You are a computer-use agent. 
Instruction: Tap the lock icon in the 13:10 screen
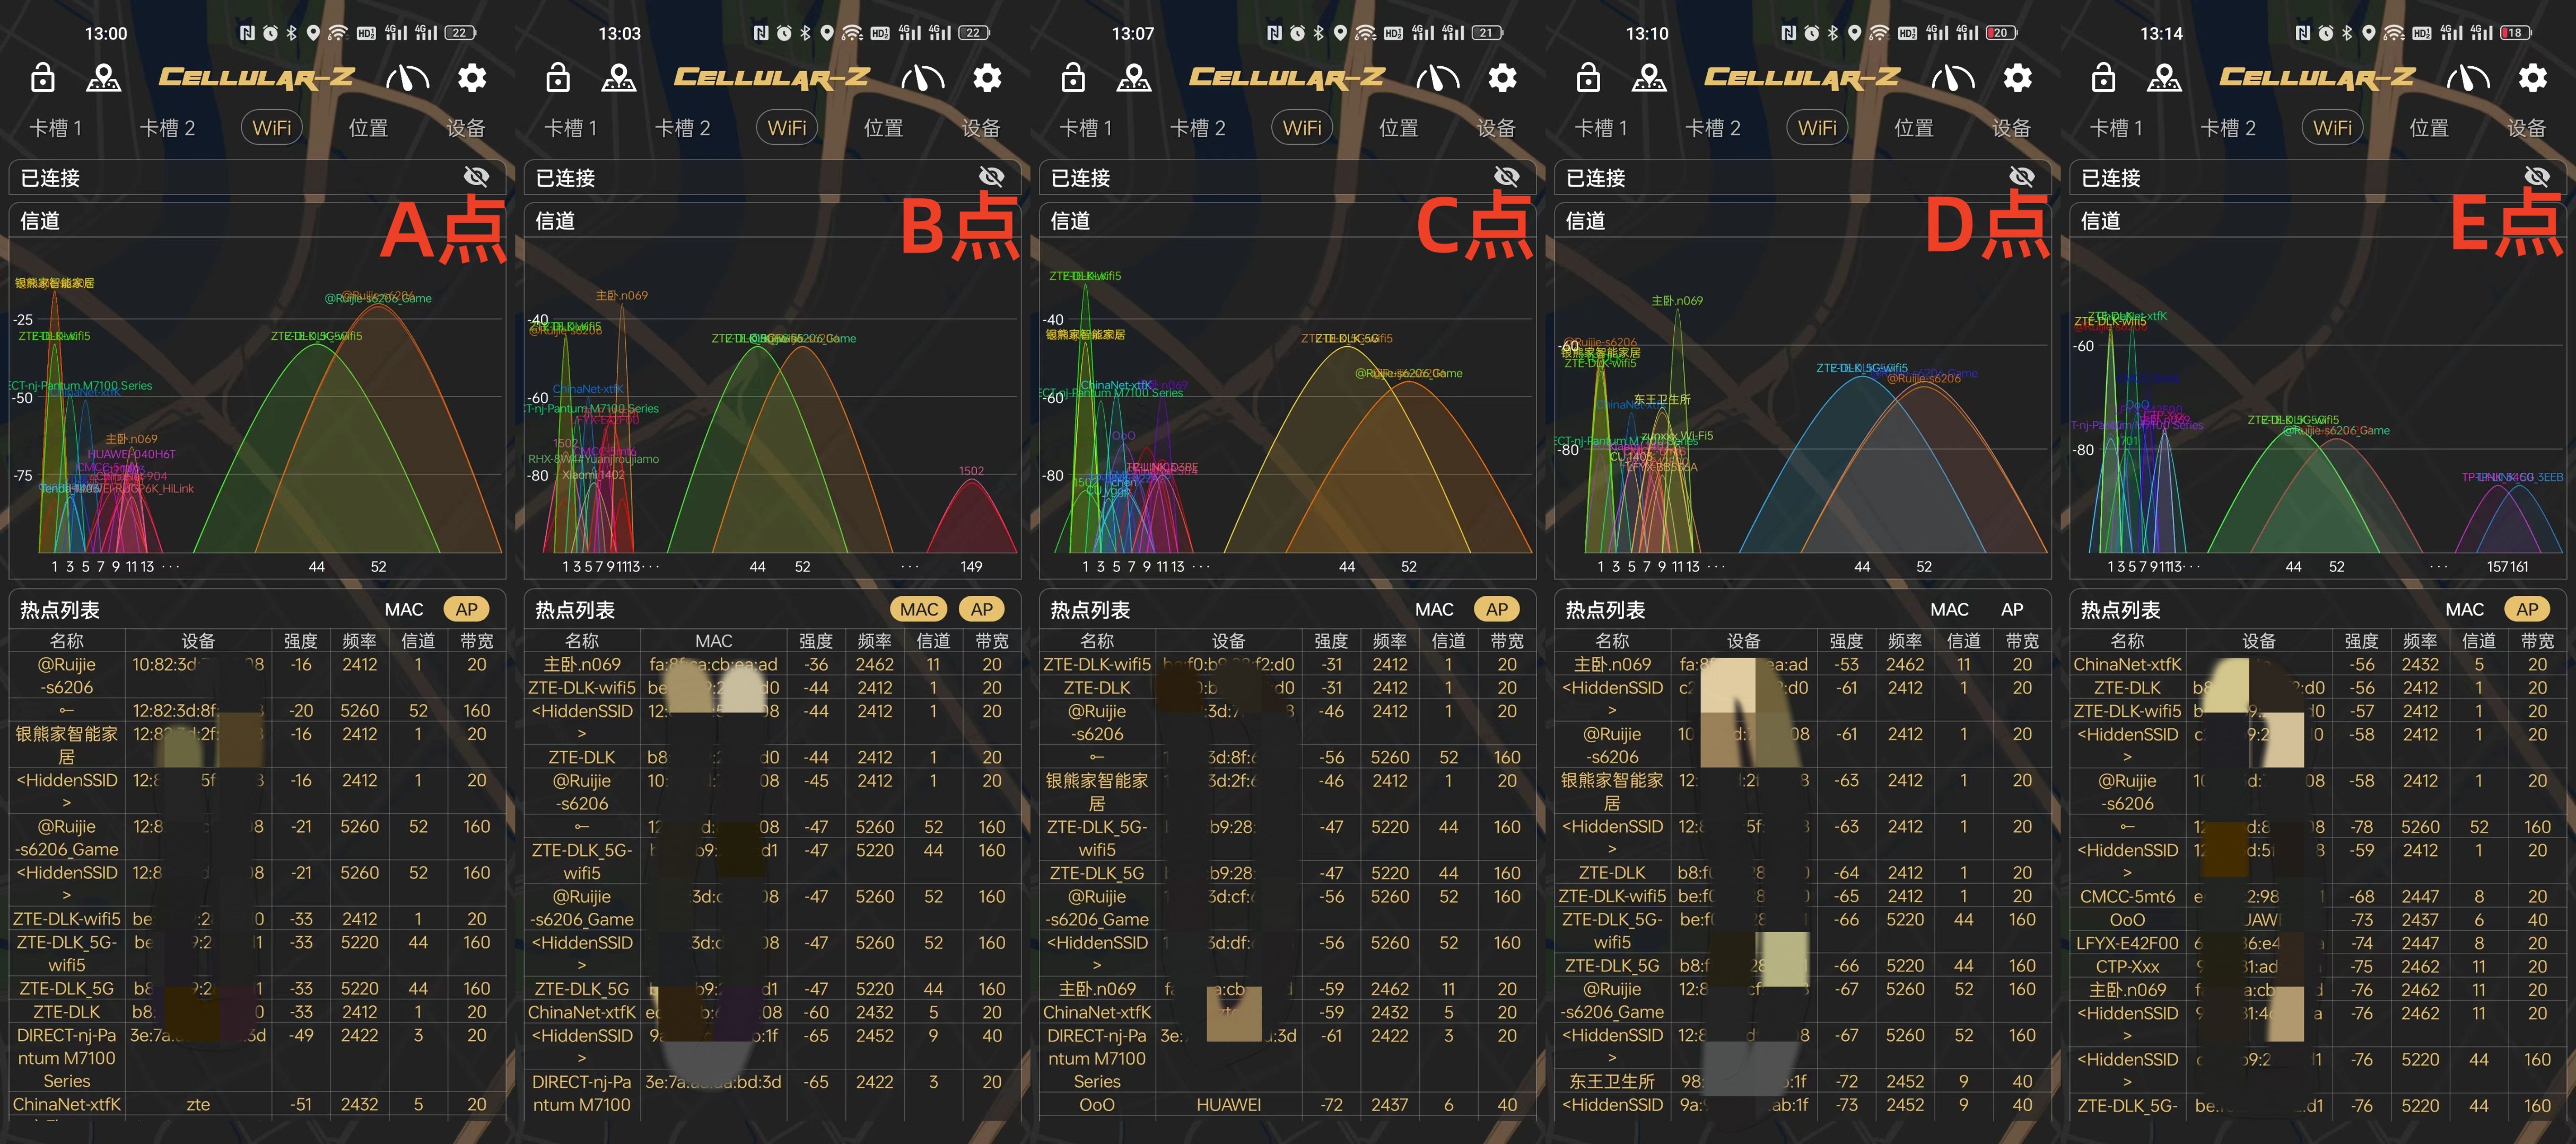point(1588,77)
